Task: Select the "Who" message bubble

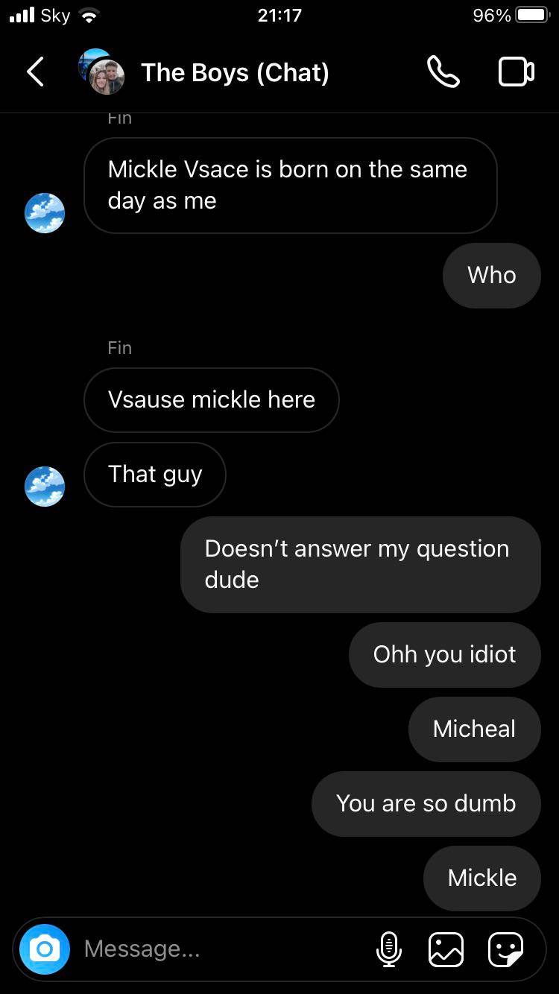Action: (x=491, y=275)
